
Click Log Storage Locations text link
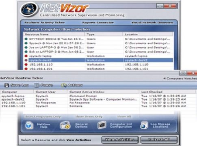[160, 125]
